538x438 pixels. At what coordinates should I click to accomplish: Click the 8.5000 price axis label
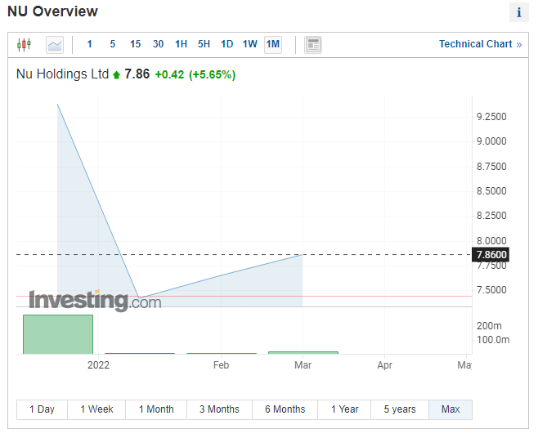(x=491, y=190)
